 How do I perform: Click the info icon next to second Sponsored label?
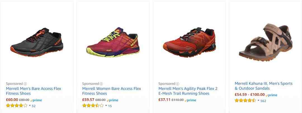[101, 84]
